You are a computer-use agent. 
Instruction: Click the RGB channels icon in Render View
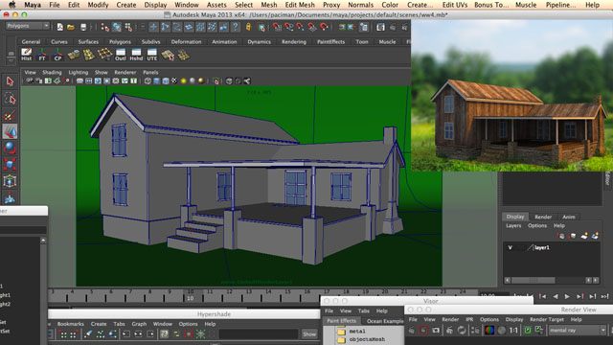coord(489,330)
